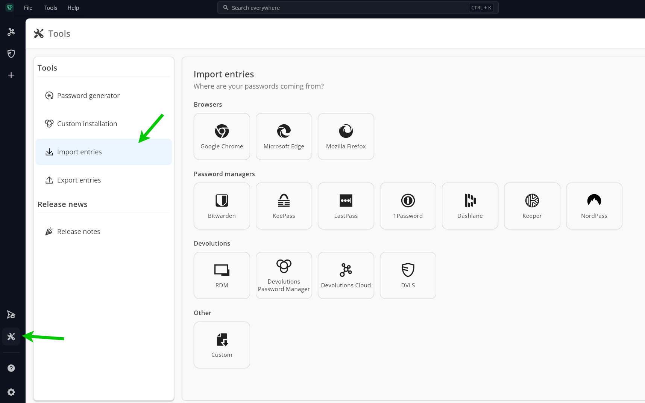Open the Help menu
Screen dimensions: 645x403
73,8
